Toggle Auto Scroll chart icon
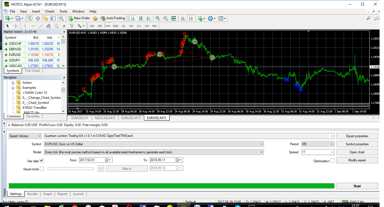Viewport: 384px width, 207px height. pos(183,18)
